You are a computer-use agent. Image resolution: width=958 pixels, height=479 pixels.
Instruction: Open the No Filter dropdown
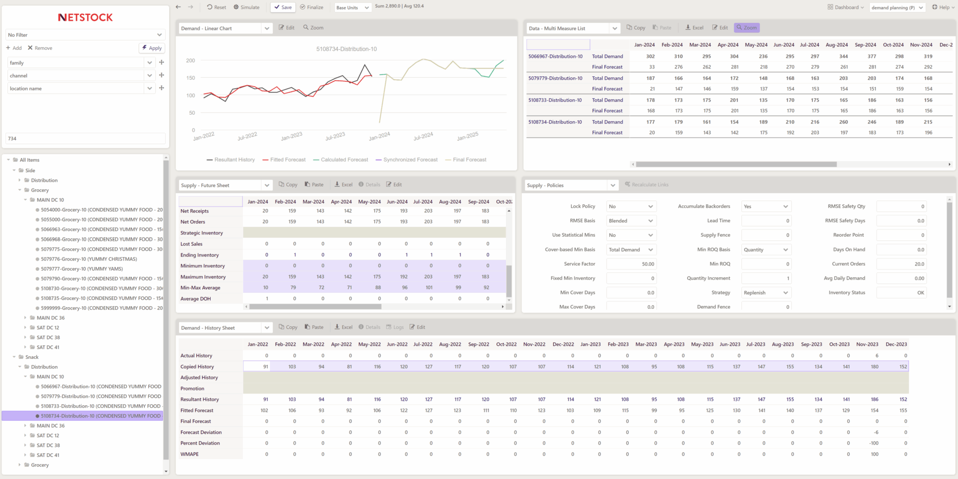pos(85,35)
